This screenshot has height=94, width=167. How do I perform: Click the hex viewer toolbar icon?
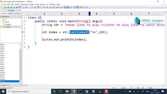[59, 7]
